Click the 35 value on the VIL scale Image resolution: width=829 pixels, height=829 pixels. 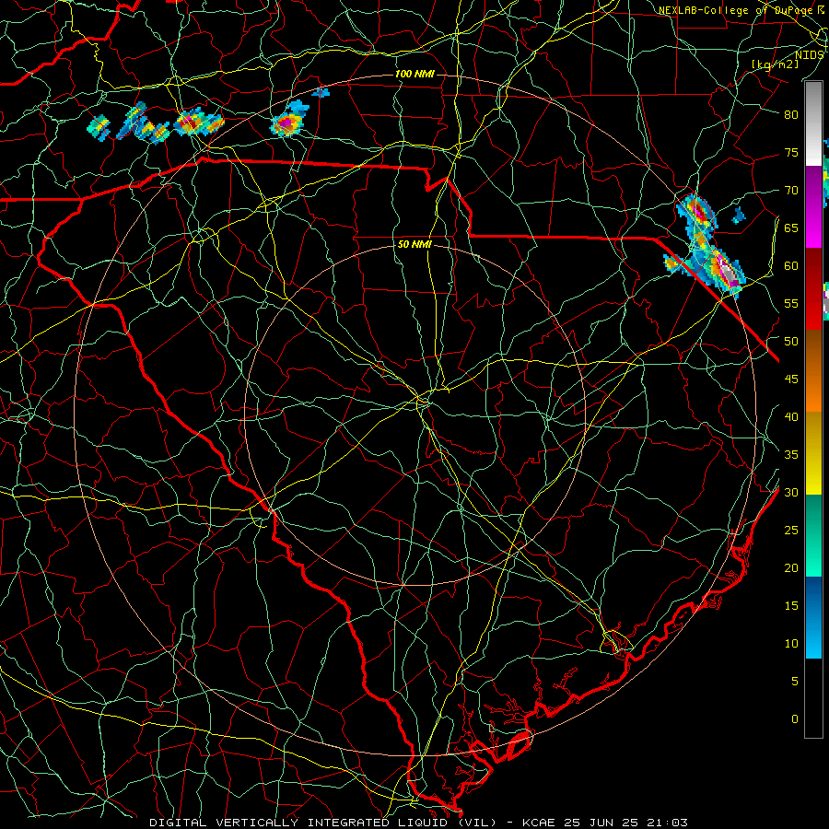click(791, 455)
